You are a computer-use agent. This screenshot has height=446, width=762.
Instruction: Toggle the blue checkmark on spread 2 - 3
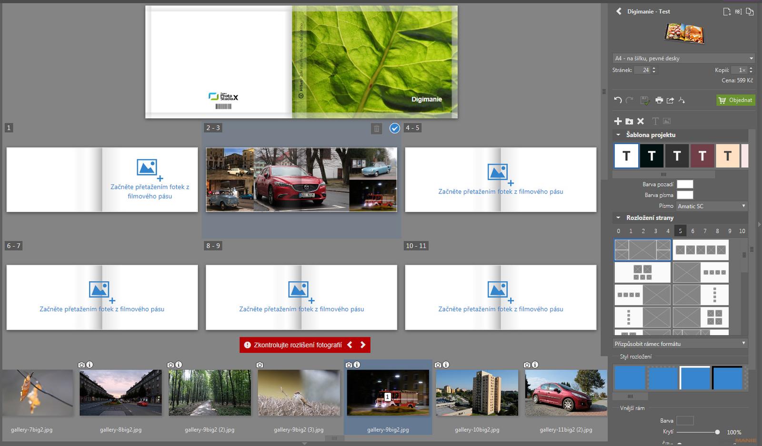pyautogui.click(x=394, y=128)
